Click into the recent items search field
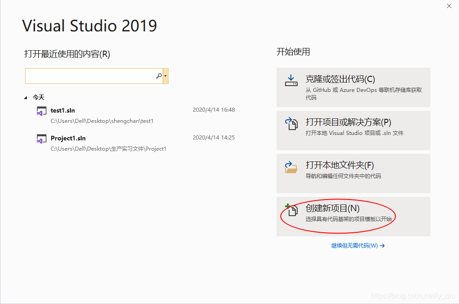 94,76
